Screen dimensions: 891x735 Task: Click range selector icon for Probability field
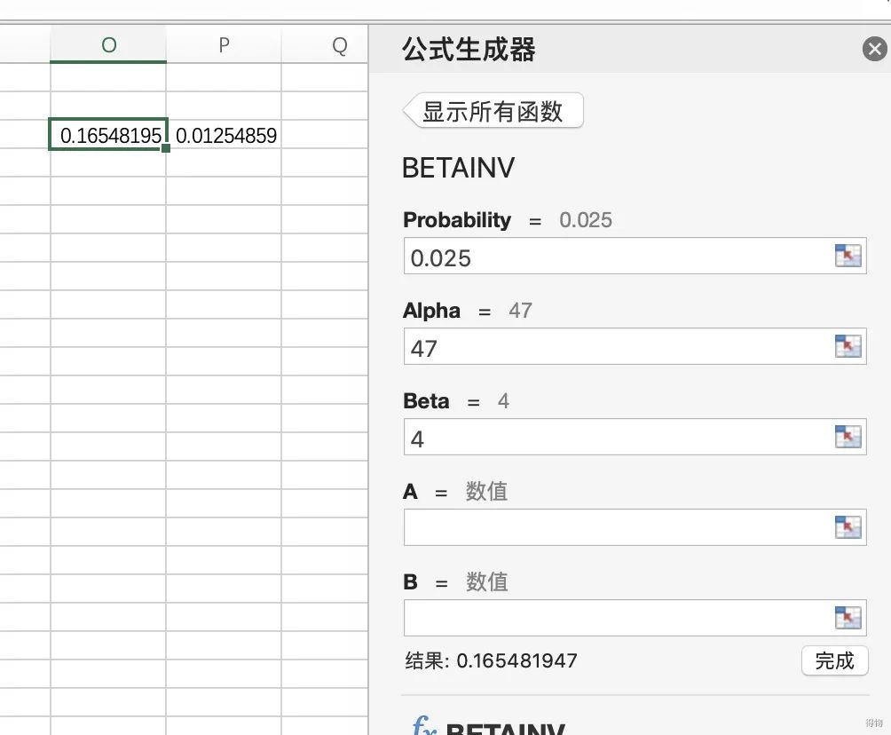pos(848,257)
